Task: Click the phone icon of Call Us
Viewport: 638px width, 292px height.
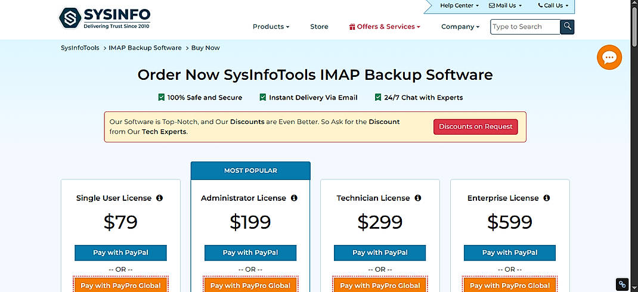Action: (540, 5)
